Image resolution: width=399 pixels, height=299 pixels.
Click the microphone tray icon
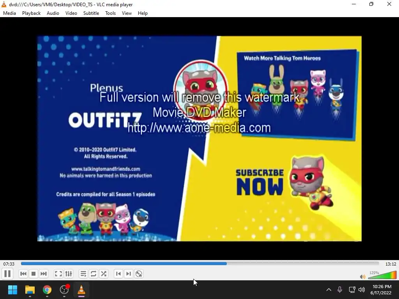[340, 290]
